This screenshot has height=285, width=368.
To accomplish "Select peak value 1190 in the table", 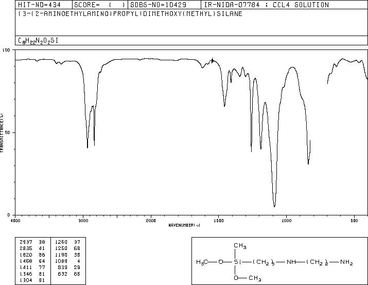I will [61, 255].
